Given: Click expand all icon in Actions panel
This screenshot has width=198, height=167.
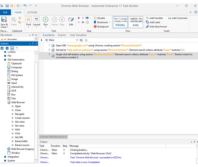Looking at the screenshot, I should coord(2,48).
